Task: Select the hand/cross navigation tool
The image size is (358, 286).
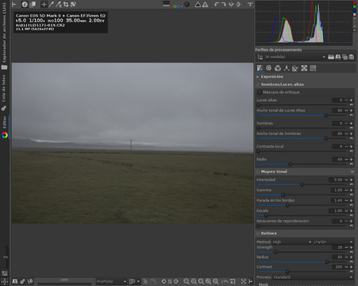Action: [x=44, y=4]
